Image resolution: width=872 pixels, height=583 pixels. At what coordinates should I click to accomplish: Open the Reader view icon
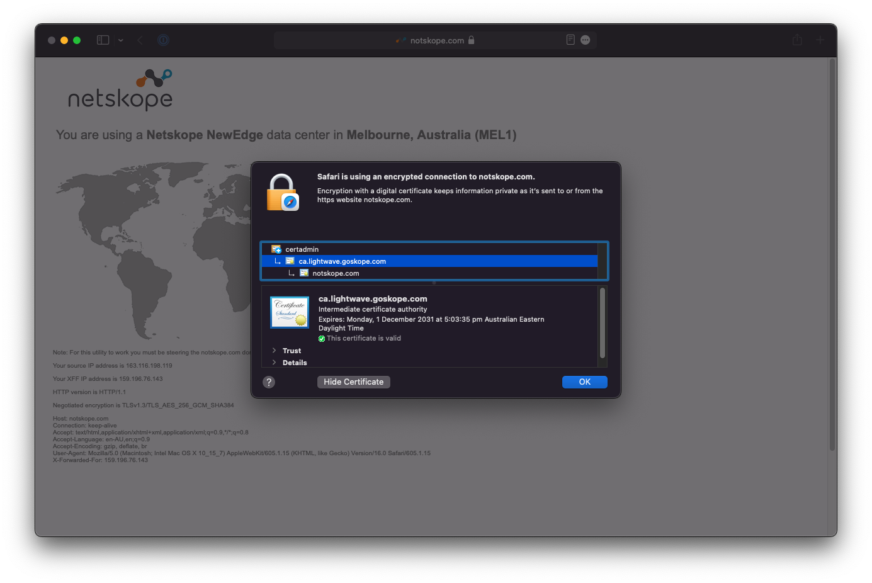coord(570,40)
